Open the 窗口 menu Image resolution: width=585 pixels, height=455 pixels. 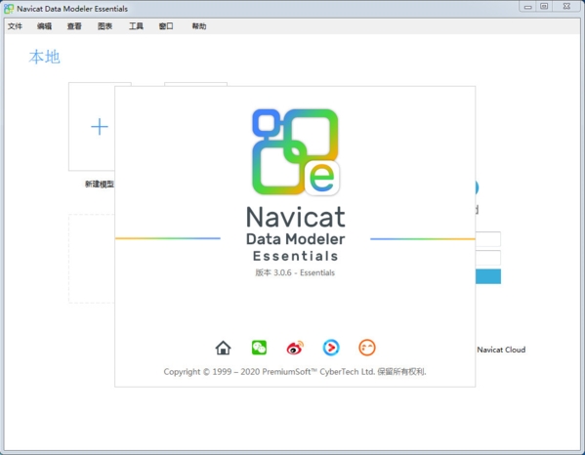click(x=166, y=26)
